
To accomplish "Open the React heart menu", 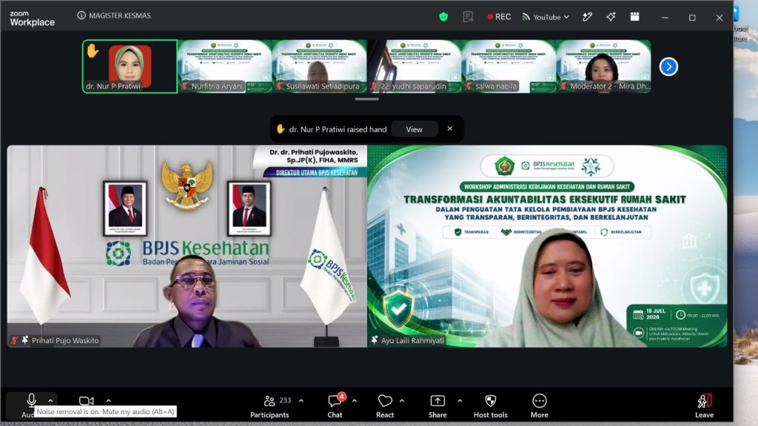I will (x=385, y=406).
